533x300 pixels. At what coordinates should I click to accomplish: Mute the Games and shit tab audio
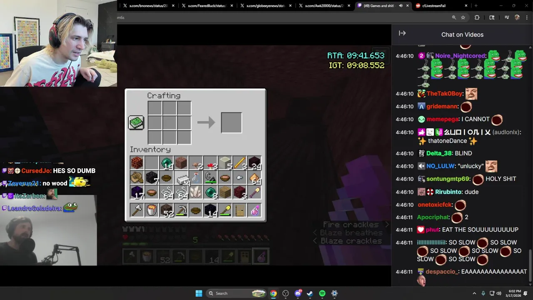click(401, 6)
